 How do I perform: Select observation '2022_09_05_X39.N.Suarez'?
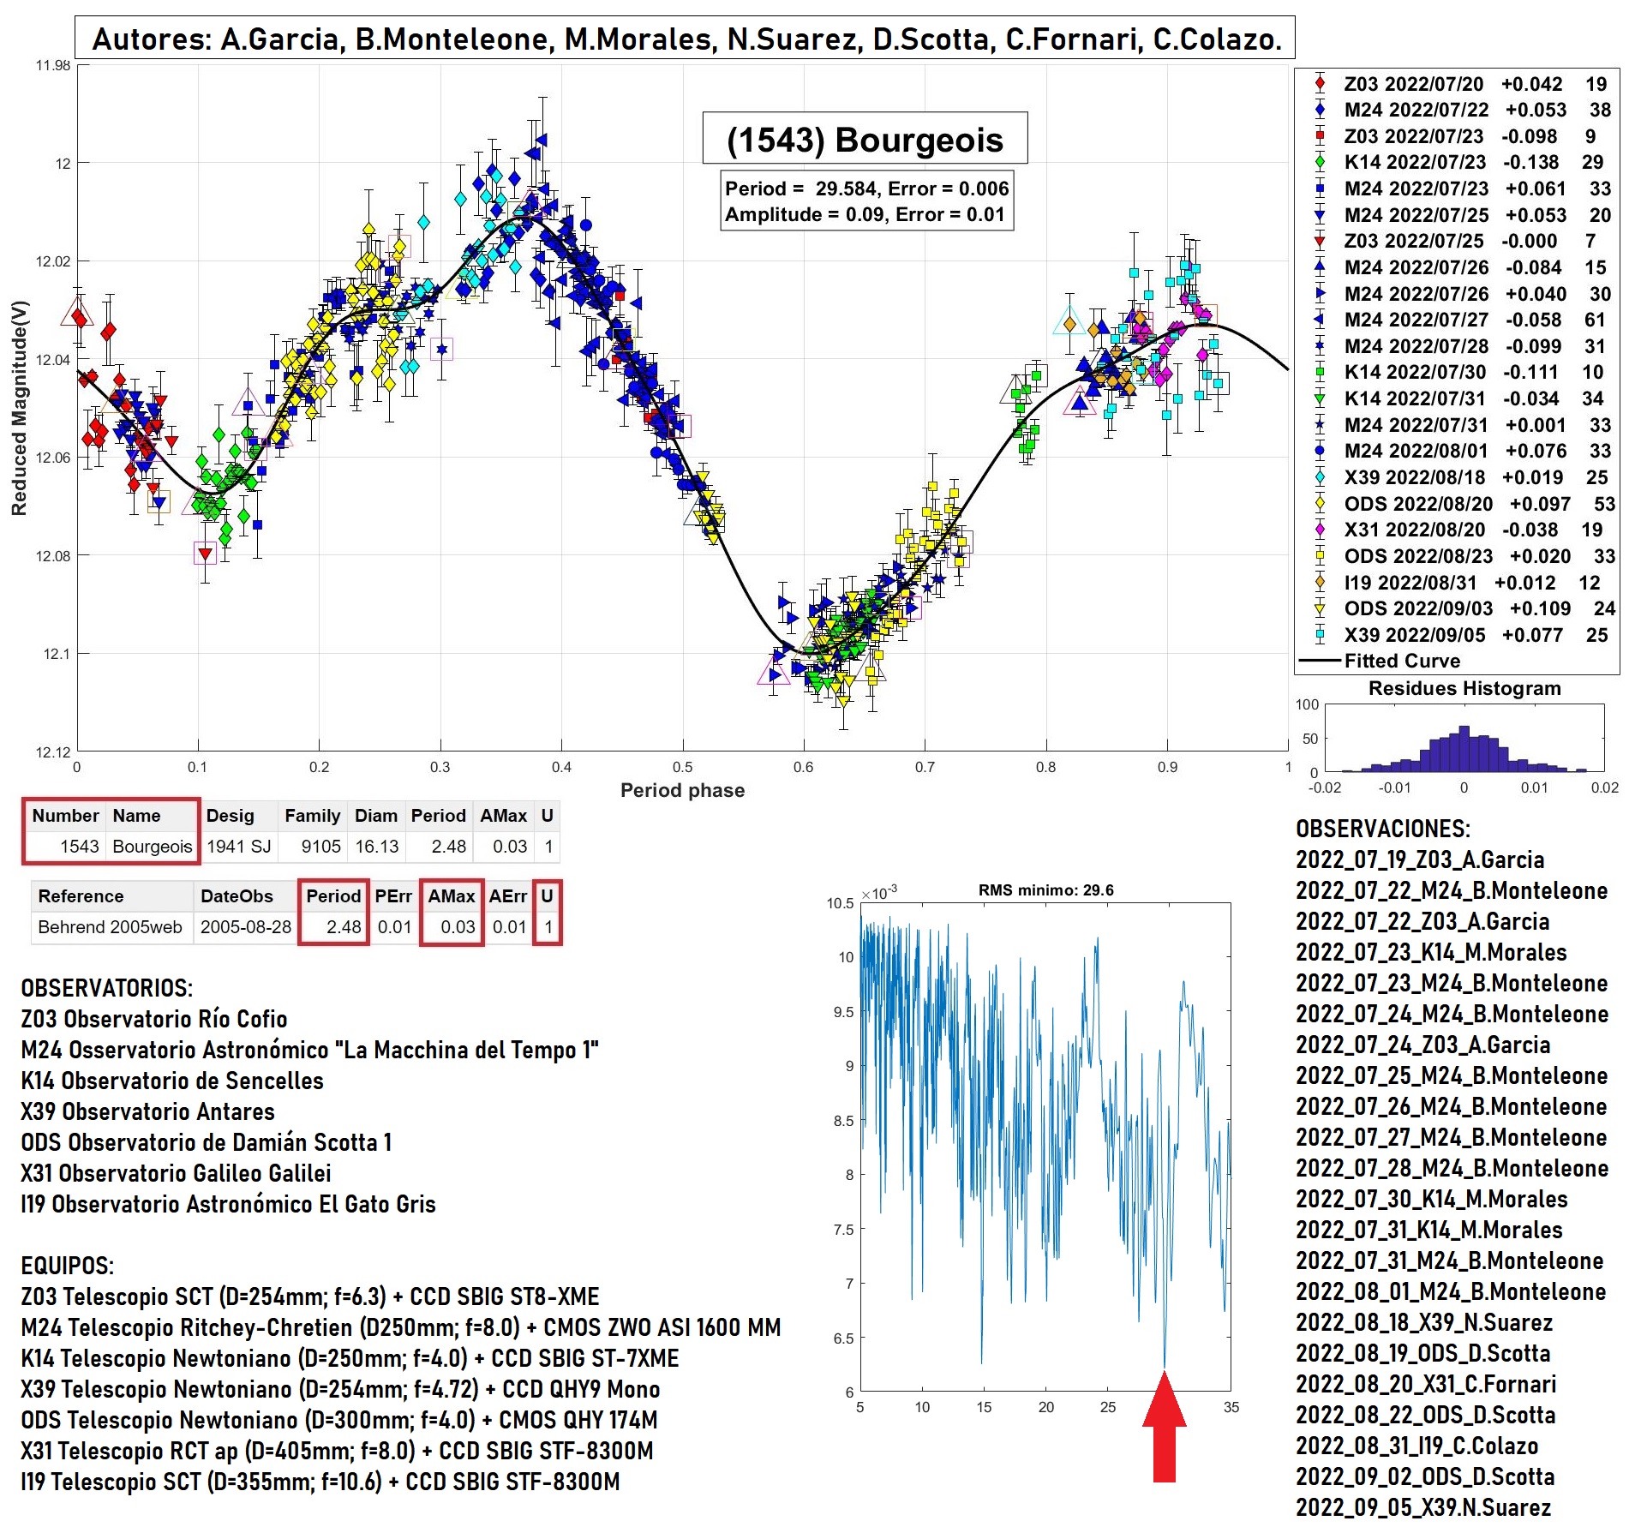1423,1507
